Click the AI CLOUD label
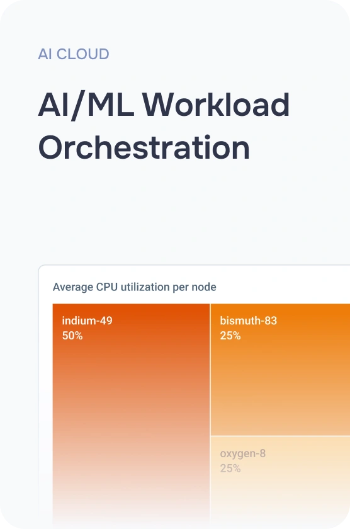 74,54
